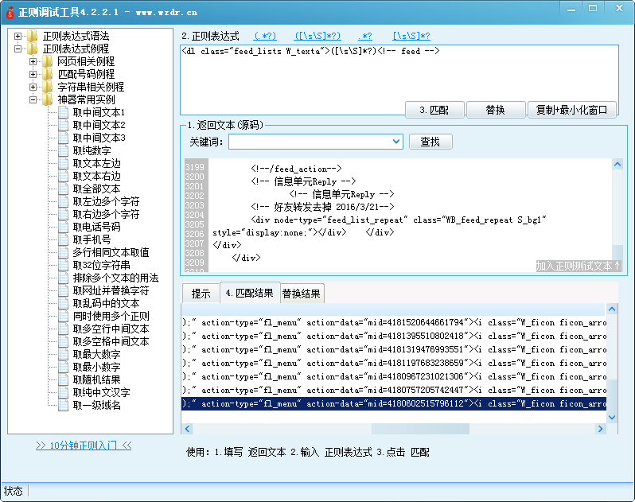Click the document icon of 取手机号

click(63, 239)
